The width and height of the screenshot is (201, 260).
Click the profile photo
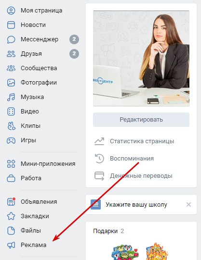pos(141,58)
